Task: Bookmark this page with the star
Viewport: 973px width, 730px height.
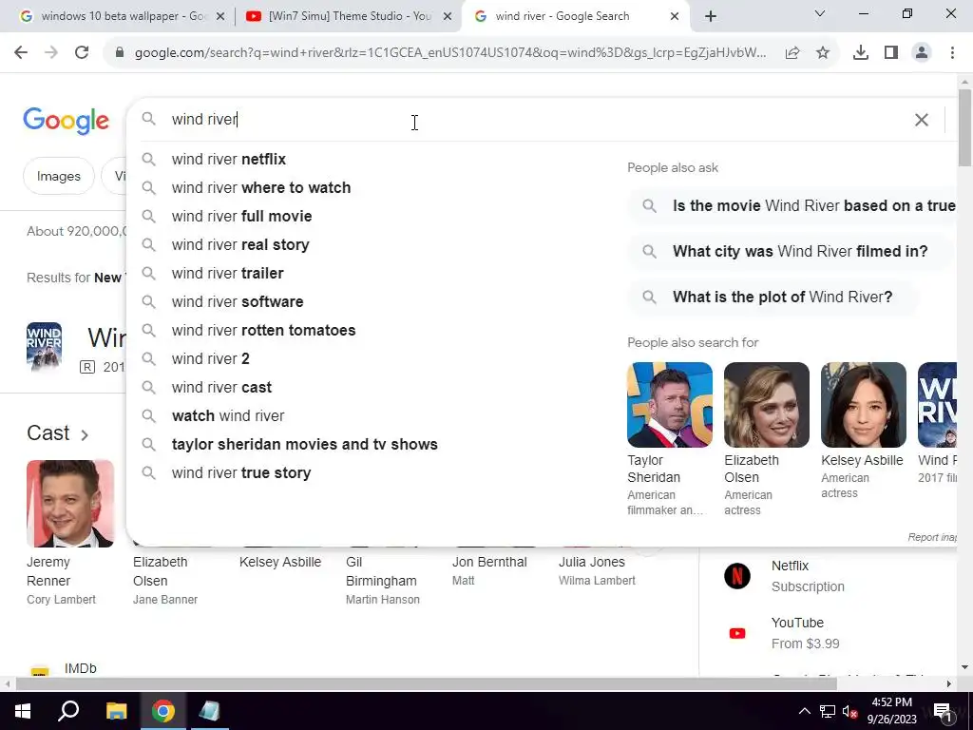Action: pyautogui.click(x=823, y=53)
